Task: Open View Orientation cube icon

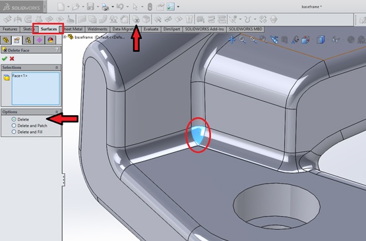Action: point(305,40)
